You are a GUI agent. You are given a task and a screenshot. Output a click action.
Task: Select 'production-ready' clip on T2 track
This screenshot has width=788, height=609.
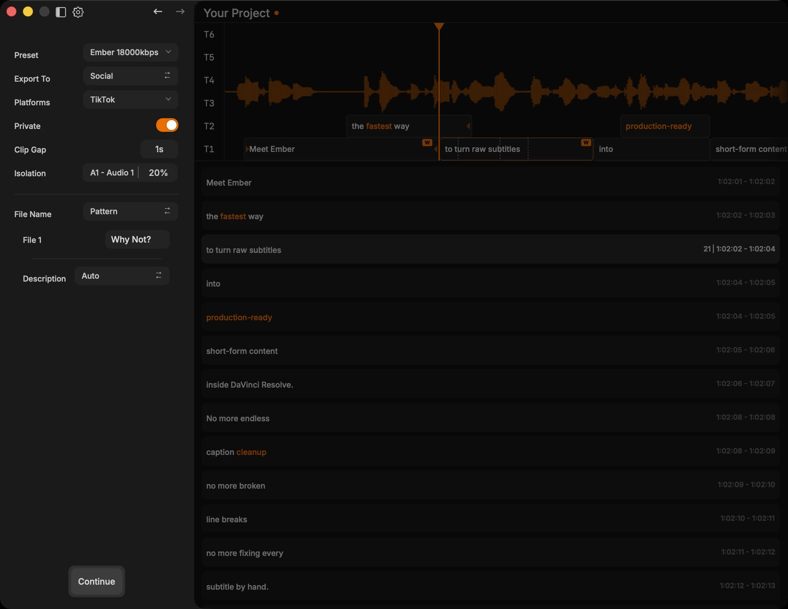pyautogui.click(x=664, y=126)
